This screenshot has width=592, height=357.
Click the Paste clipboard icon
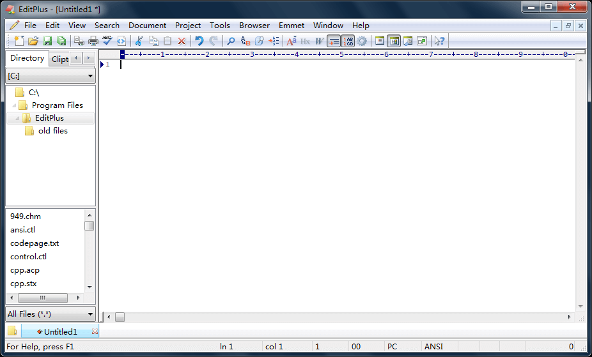tap(167, 41)
